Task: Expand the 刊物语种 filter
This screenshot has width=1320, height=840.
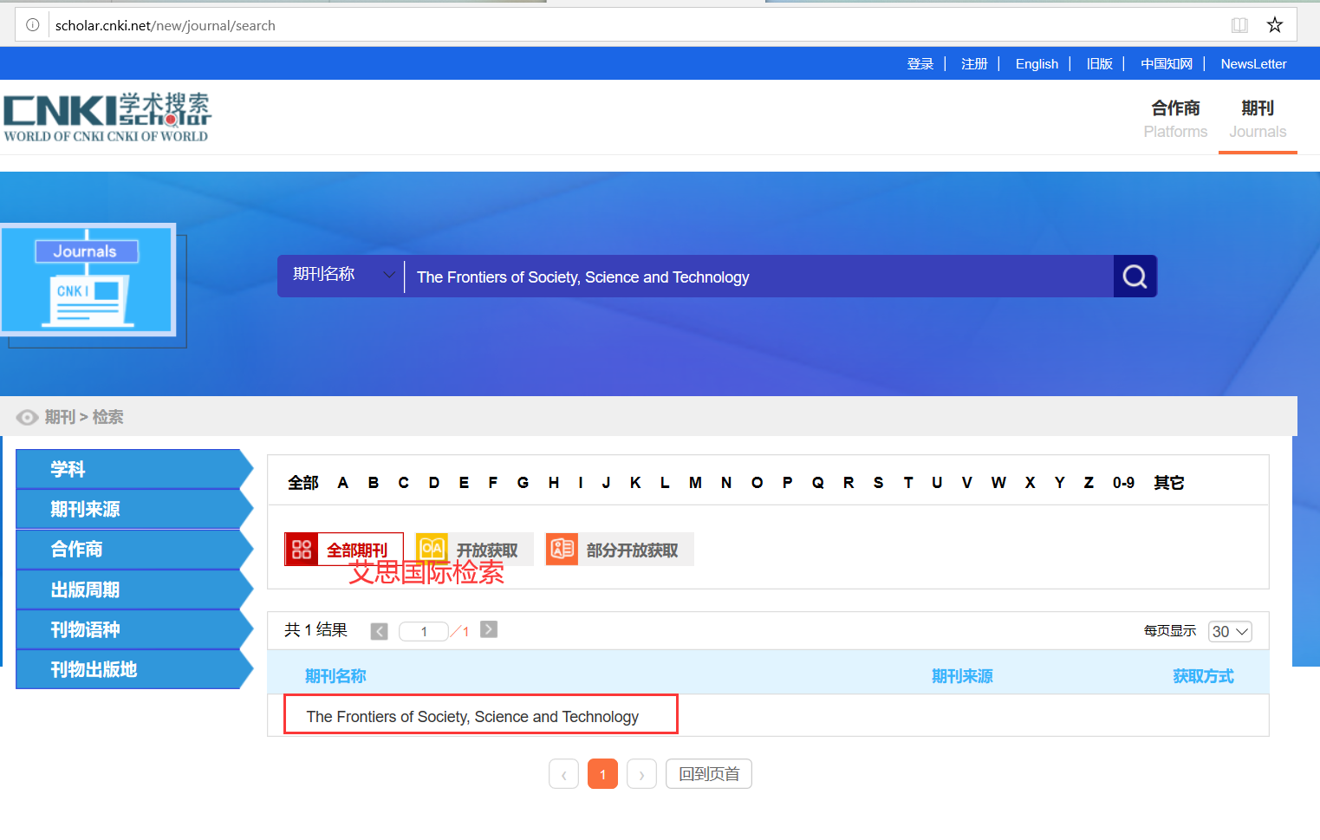Action: (x=134, y=629)
